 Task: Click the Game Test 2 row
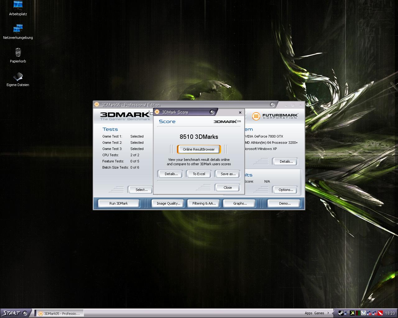(x=123, y=143)
